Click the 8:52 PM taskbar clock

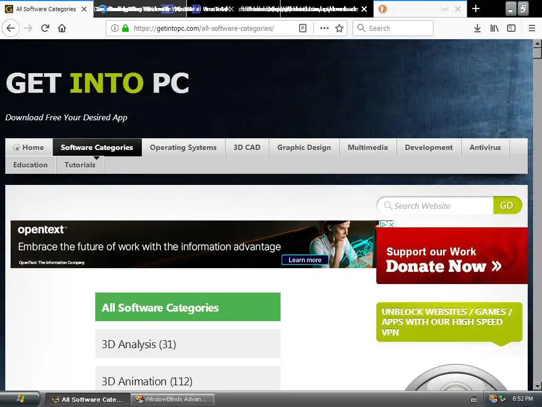coord(522,399)
